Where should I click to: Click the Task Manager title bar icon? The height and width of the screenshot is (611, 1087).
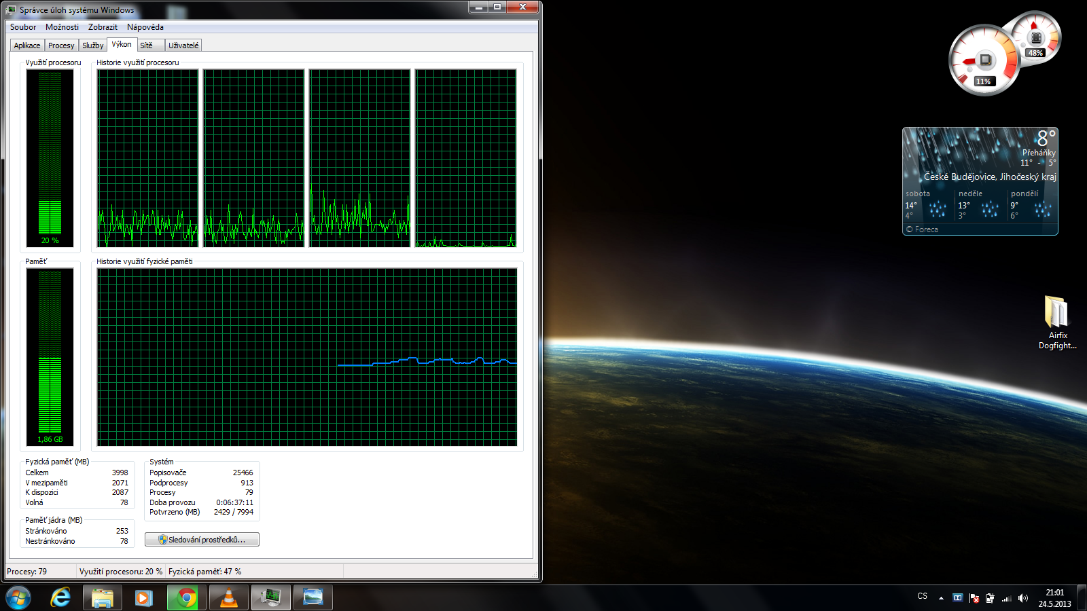[x=11, y=10]
